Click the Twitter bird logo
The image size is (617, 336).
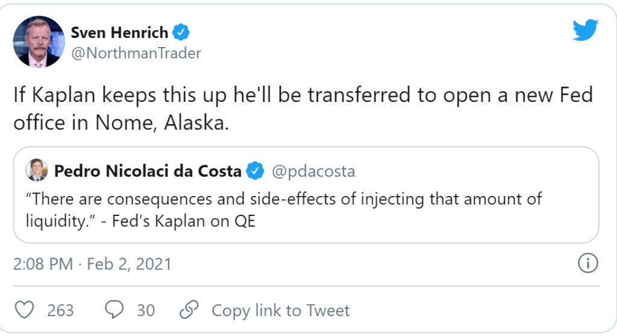(585, 30)
